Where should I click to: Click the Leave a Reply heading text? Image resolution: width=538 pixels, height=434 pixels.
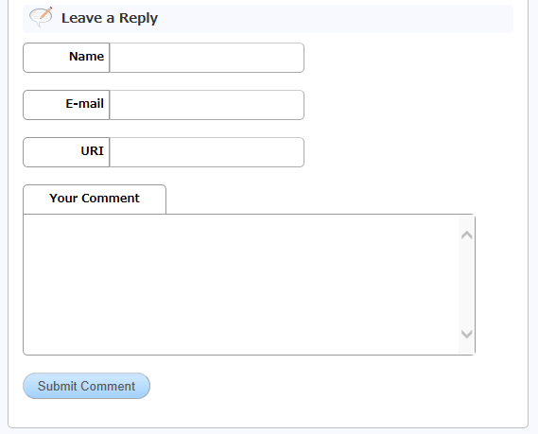(110, 18)
